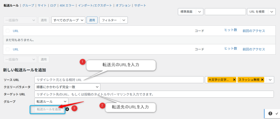Image resolution: width=280 pixels, height=119 pixels.
Task: Switch to the 404 エラー tab
Action: 66,5
